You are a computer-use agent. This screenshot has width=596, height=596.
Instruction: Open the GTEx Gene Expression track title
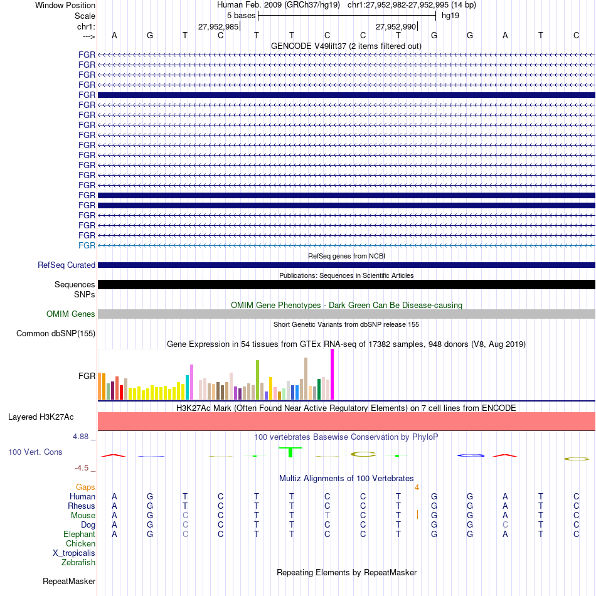346,344
